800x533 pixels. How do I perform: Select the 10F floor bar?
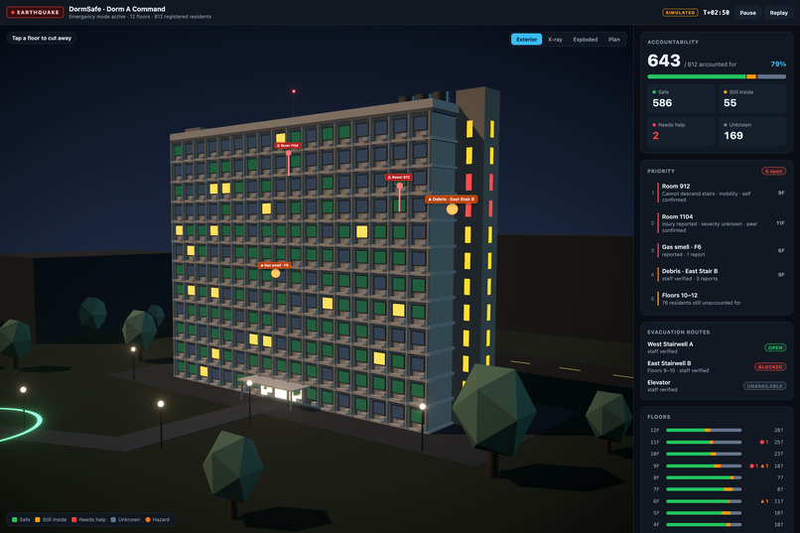[704, 454]
